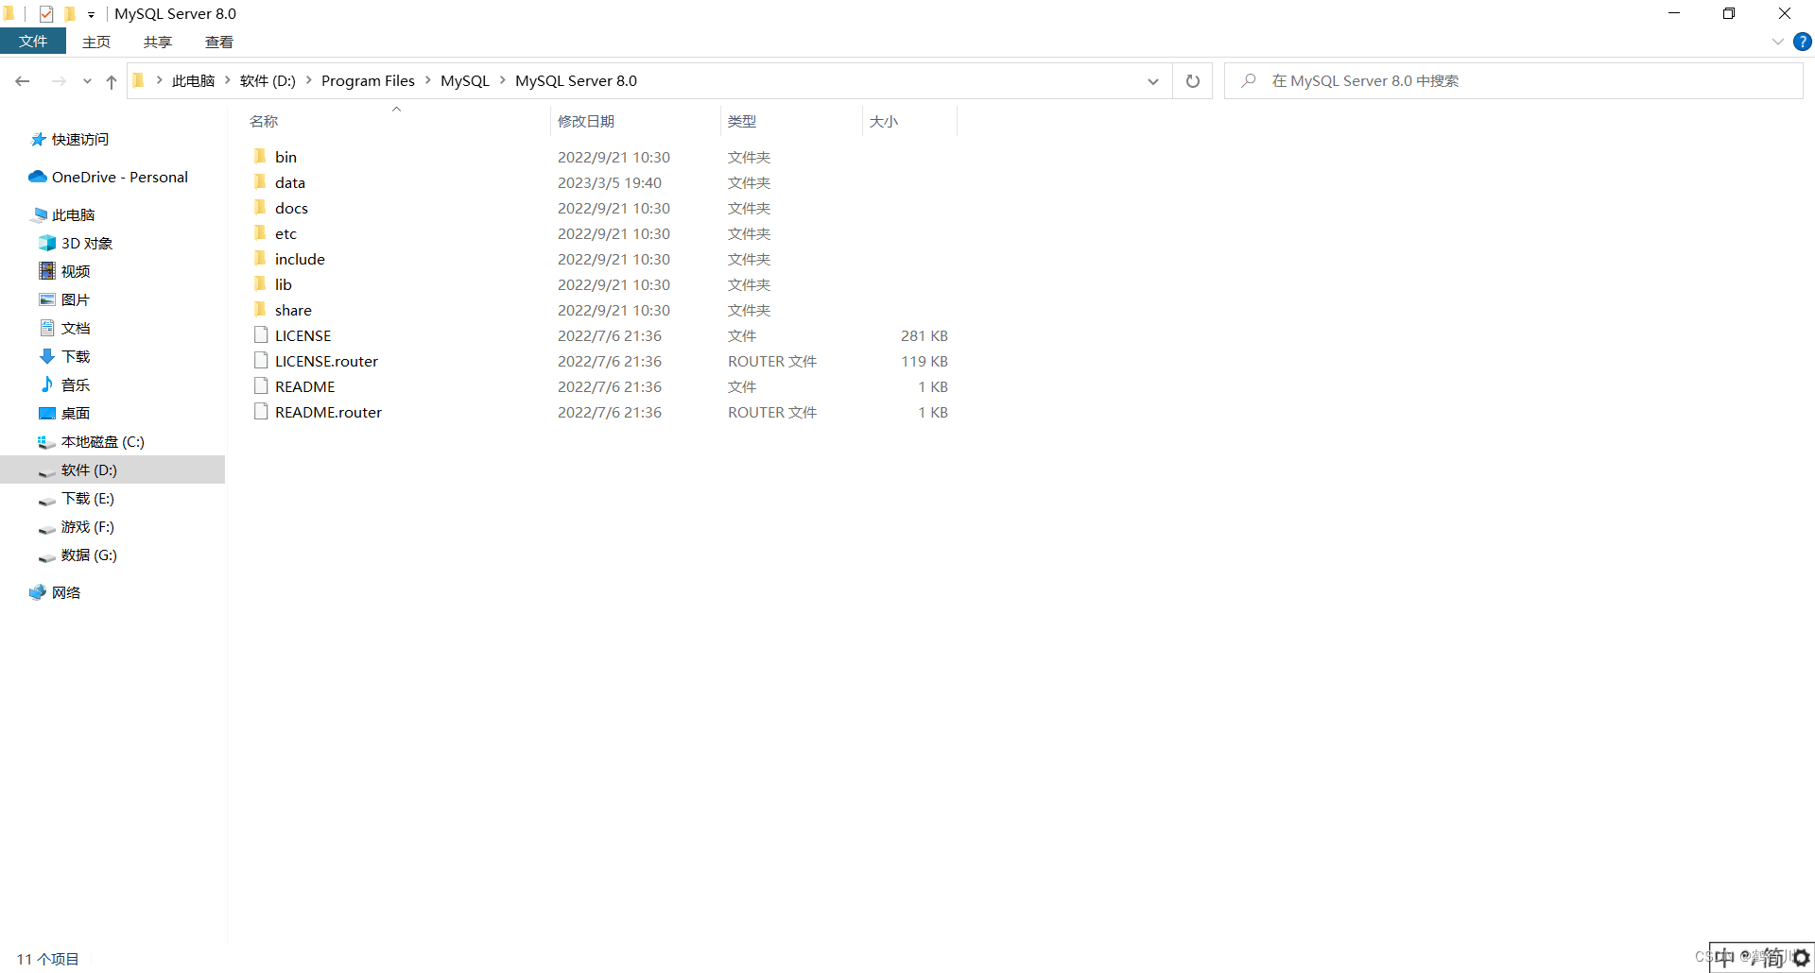Switch to the 共享 ribbon tab
This screenshot has height=973, width=1815.
pyautogui.click(x=158, y=42)
